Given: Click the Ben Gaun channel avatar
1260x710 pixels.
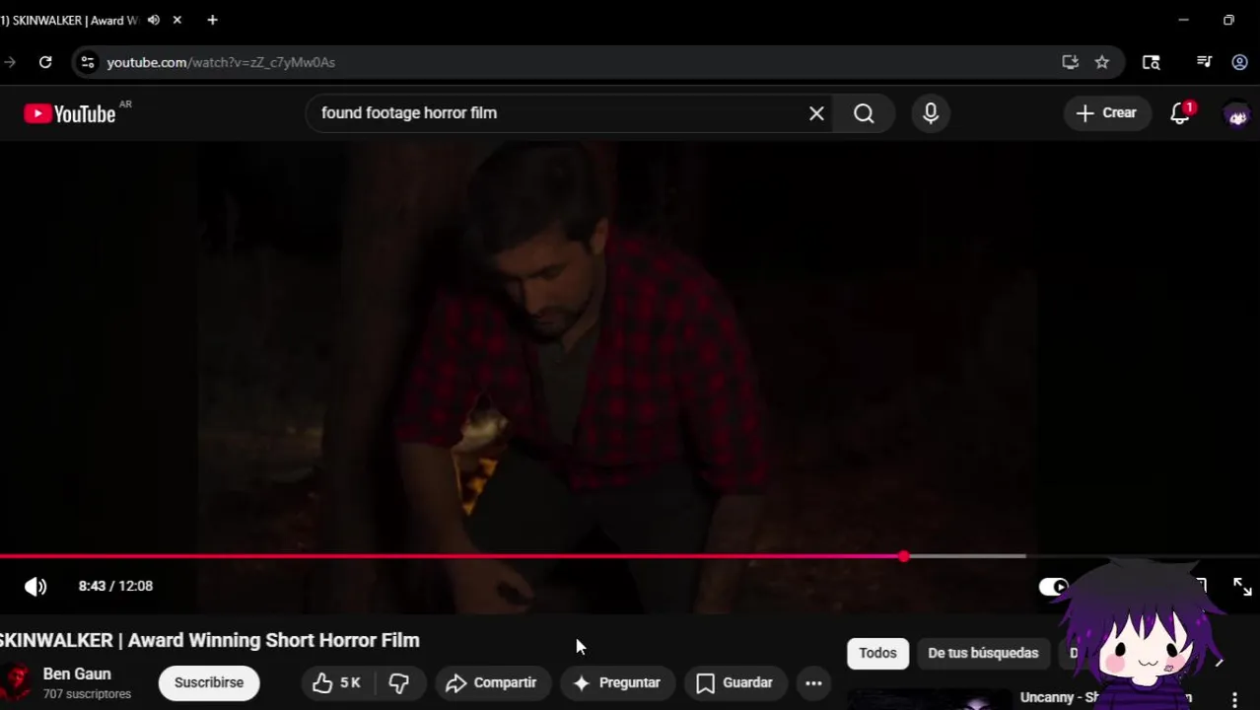Looking at the screenshot, I should tap(15, 682).
